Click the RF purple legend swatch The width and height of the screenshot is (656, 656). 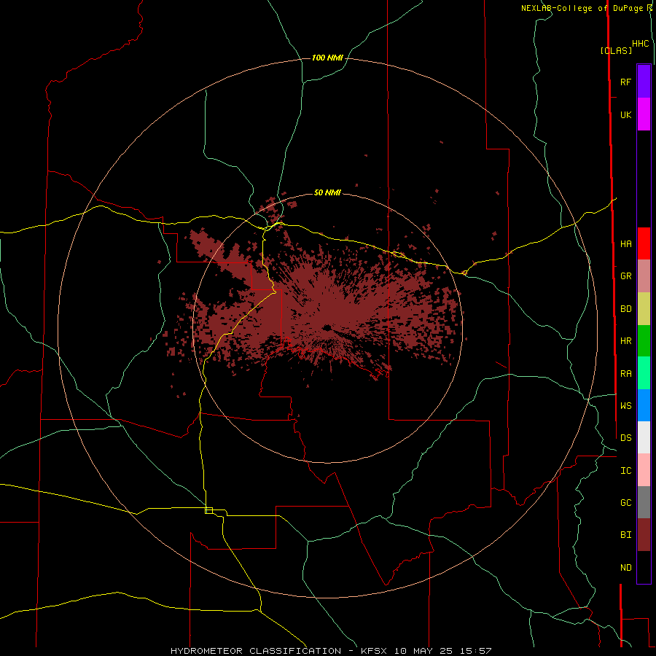tap(644, 82)
